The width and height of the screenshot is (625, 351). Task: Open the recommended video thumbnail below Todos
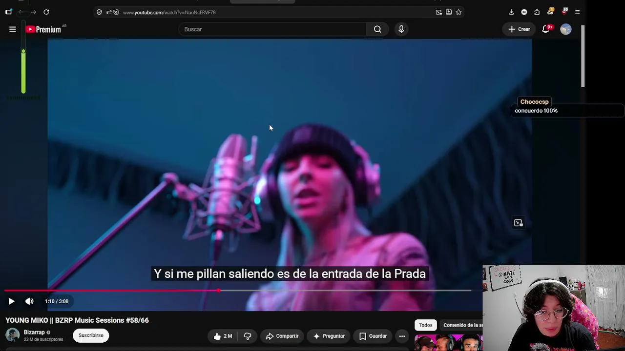[x=448, y=343]
